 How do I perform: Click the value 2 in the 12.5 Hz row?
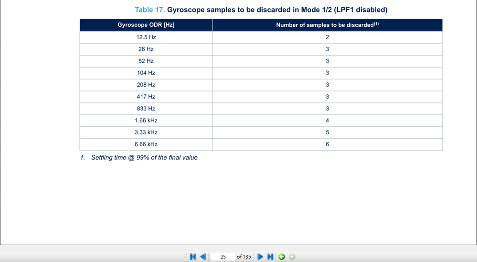coord(328,37)
